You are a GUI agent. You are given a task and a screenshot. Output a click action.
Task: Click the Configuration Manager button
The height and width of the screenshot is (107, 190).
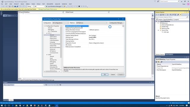pos(116,23)
